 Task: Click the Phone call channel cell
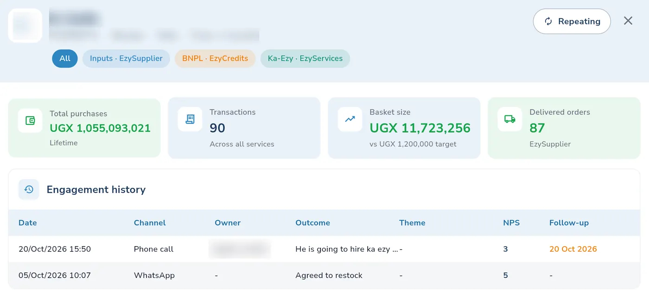click(153, 249)
